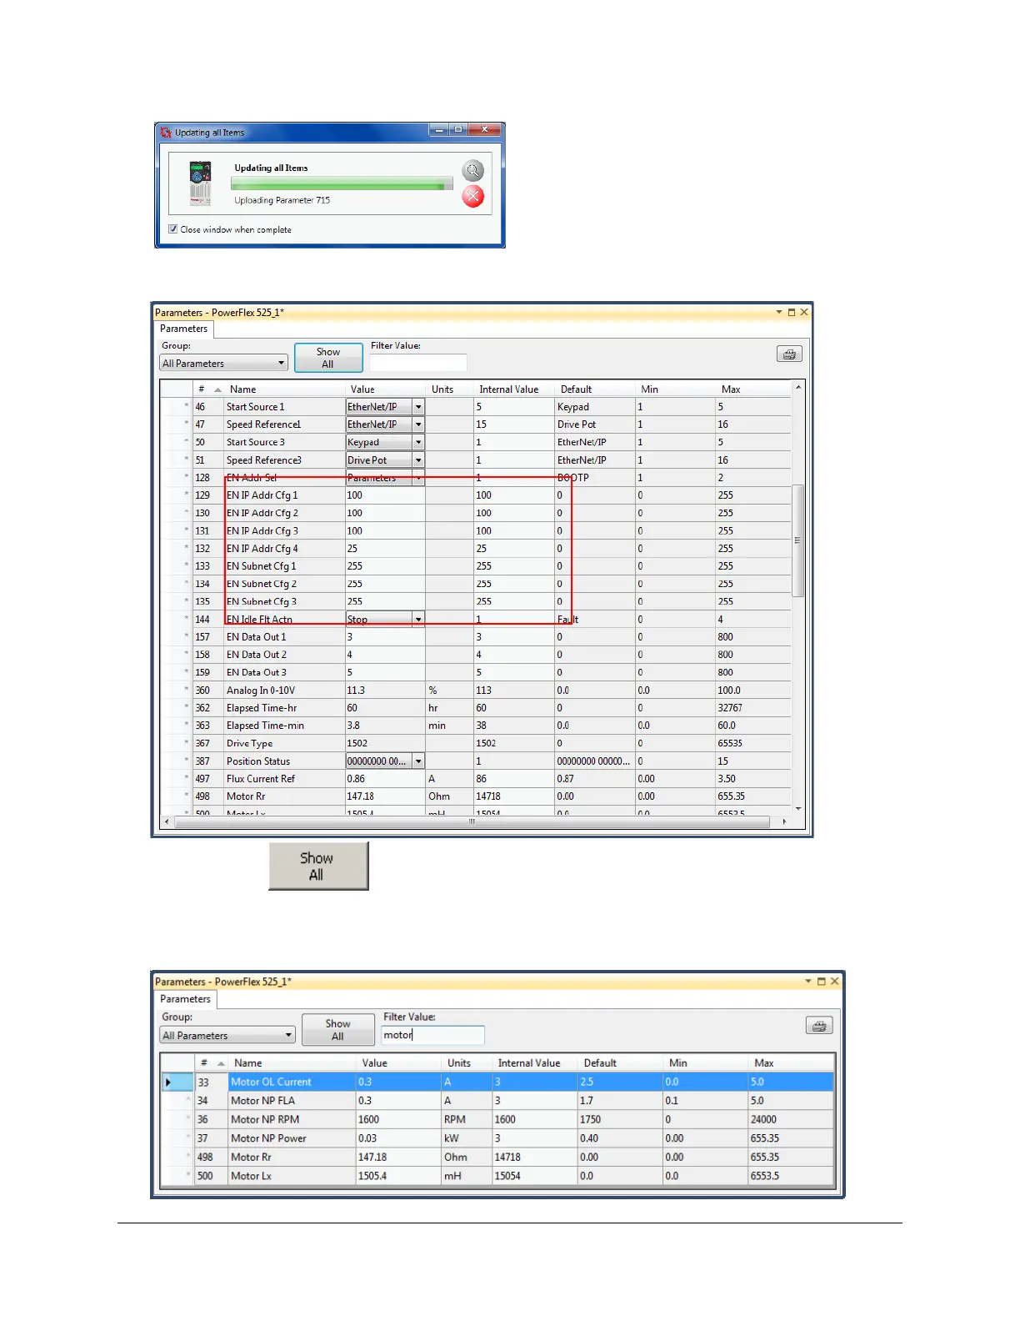Maximize the upper Parameters panel
This screenshot has width=1020, height=1321.
coord(792,313)
